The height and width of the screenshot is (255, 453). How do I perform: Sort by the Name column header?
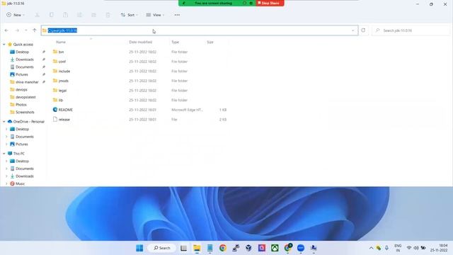61,42
